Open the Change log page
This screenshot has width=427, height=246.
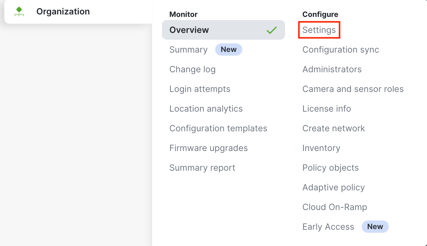coord(192,69)
